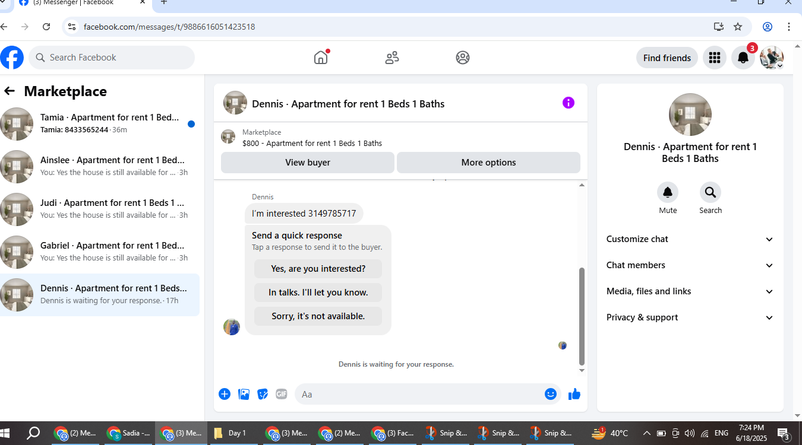The image size is (802, 445).
Task: Attach a photo using the image icon
Action: [244, 394]
